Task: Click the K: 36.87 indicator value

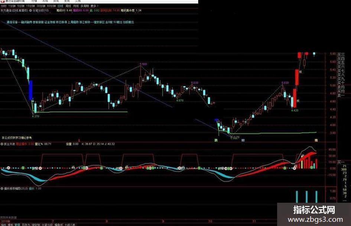Action: point(87,144)
